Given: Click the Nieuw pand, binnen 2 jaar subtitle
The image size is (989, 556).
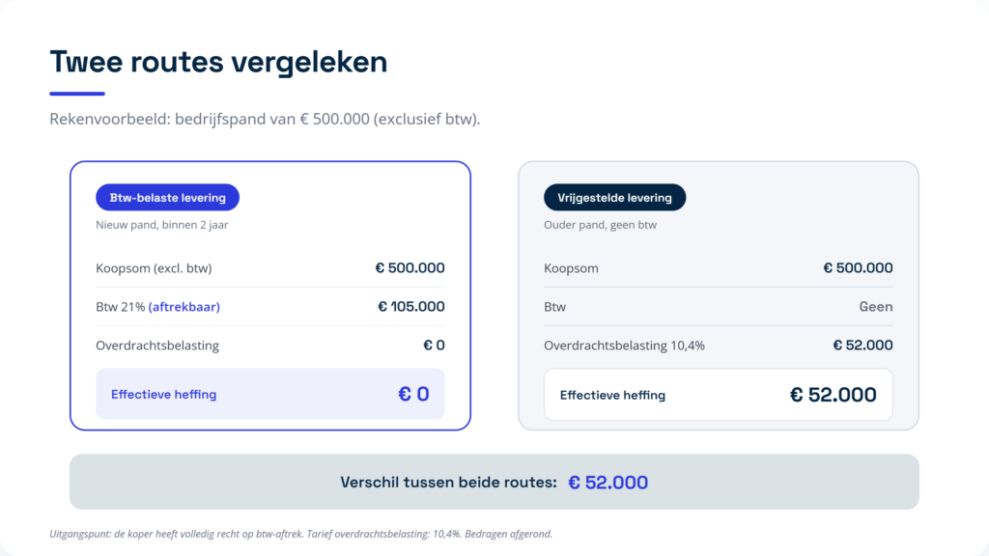Looking at the screenshot, I should coord(162,224).
